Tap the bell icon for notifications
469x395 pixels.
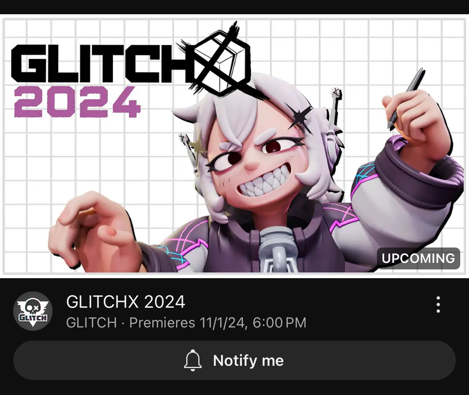point(193,360)
